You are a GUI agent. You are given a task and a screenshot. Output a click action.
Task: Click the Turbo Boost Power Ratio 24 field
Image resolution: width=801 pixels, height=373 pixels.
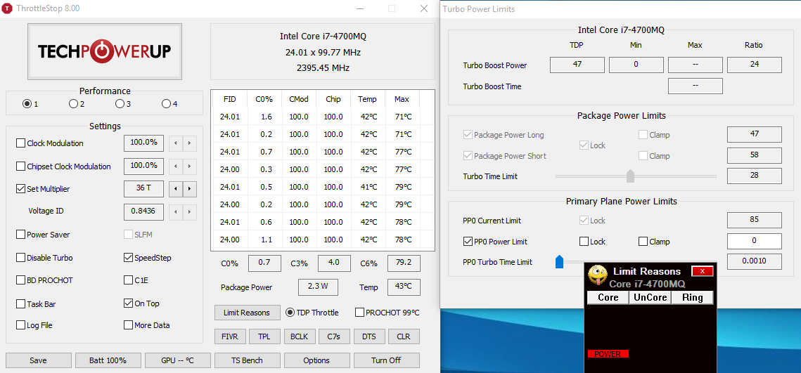[x=755, y=65]
